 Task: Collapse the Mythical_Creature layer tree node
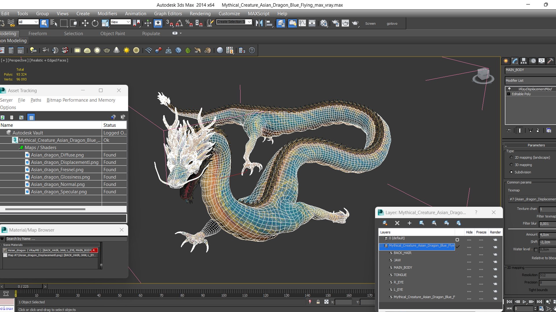(381, 246)
